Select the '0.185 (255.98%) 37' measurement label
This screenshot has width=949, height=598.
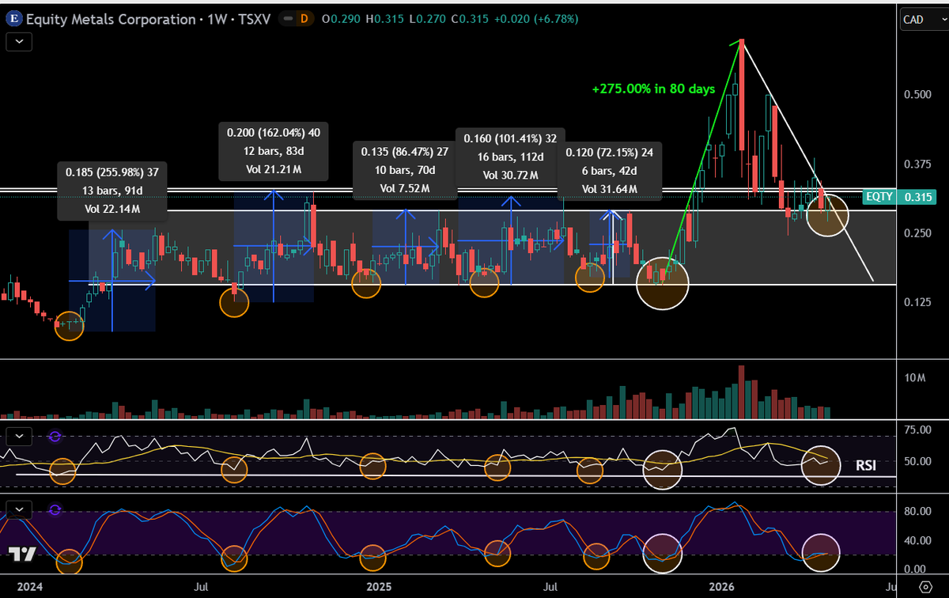pos(111,171)
